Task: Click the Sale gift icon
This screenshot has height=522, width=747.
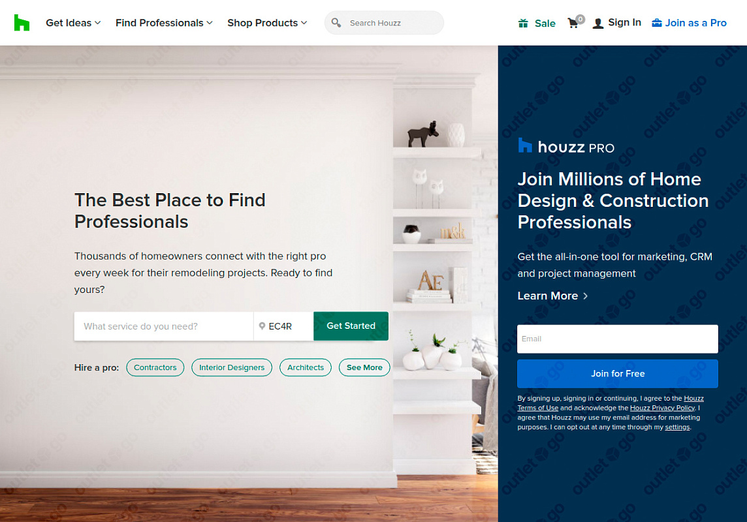Action: coord(523,23)
